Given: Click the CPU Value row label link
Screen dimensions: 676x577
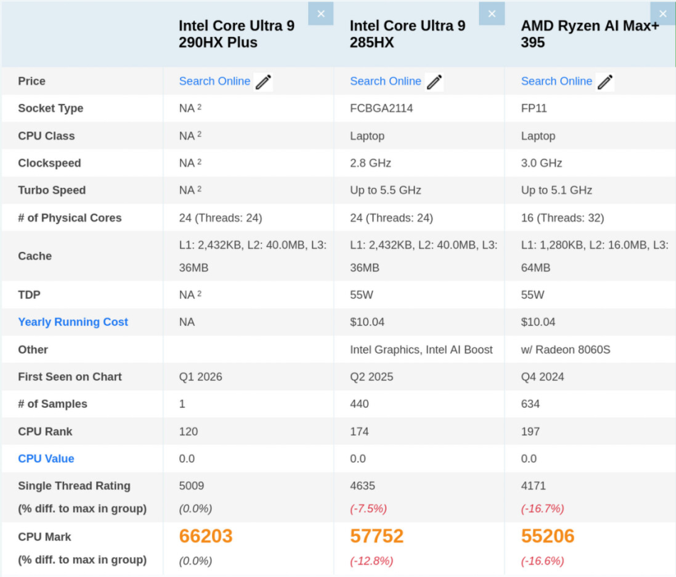Looking at the screenshot, I should click(46, 458).
